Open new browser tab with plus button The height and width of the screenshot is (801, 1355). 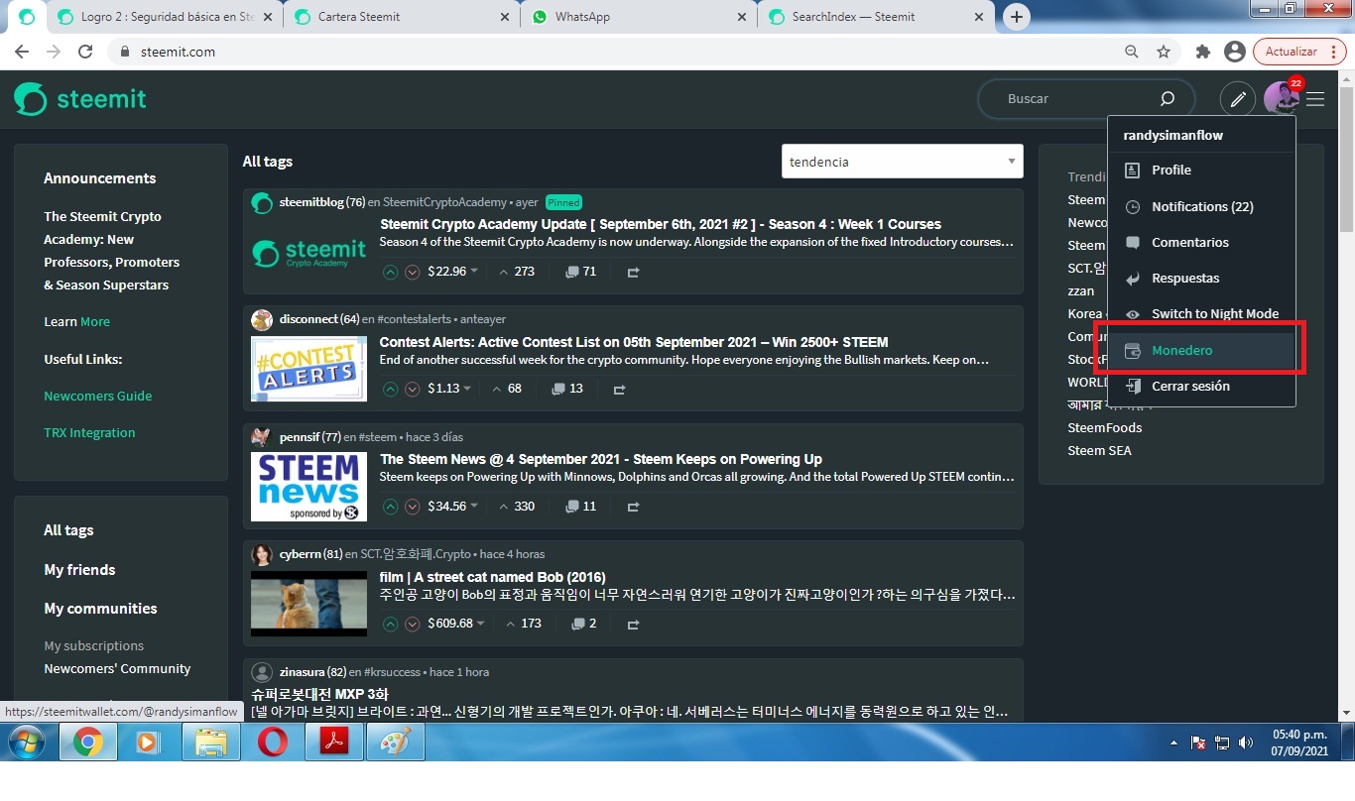coord(1017,17)
